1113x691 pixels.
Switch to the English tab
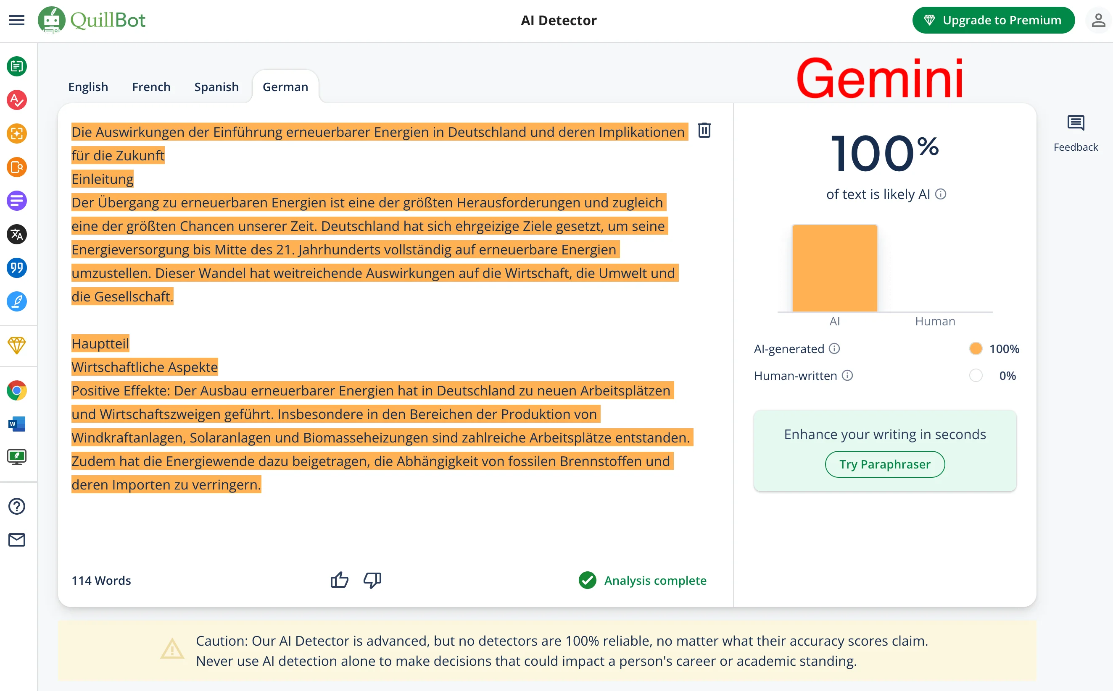88,87
